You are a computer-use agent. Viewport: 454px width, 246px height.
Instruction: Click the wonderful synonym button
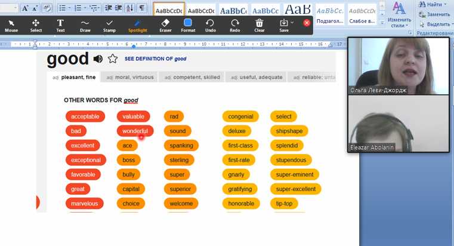pos(135,131)
